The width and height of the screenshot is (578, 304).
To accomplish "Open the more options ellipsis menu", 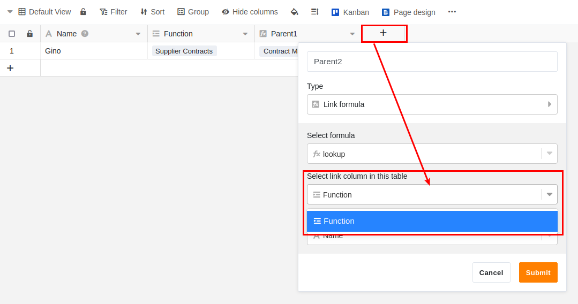I will (452, 12).
